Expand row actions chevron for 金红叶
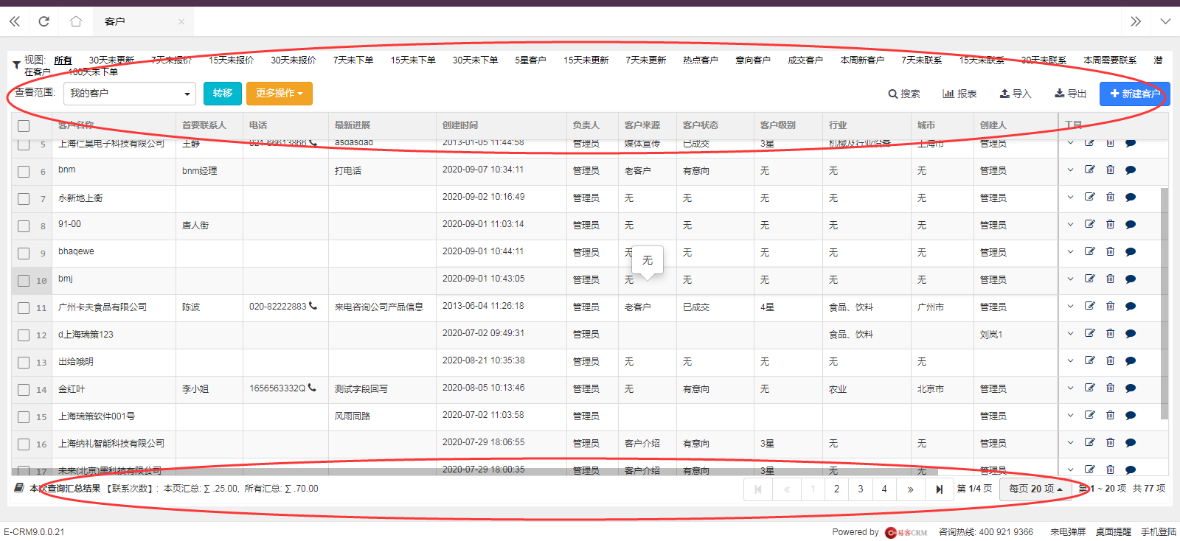This screenshot has height=541, width=1180. (x=1070, y=388)
